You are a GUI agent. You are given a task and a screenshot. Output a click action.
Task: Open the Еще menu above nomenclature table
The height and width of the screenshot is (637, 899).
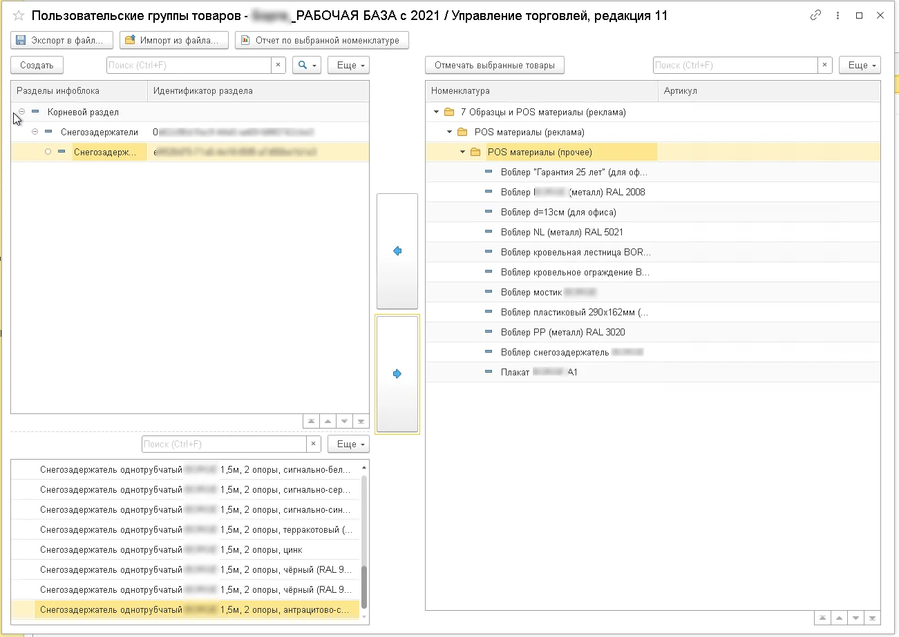pos(860,65)
